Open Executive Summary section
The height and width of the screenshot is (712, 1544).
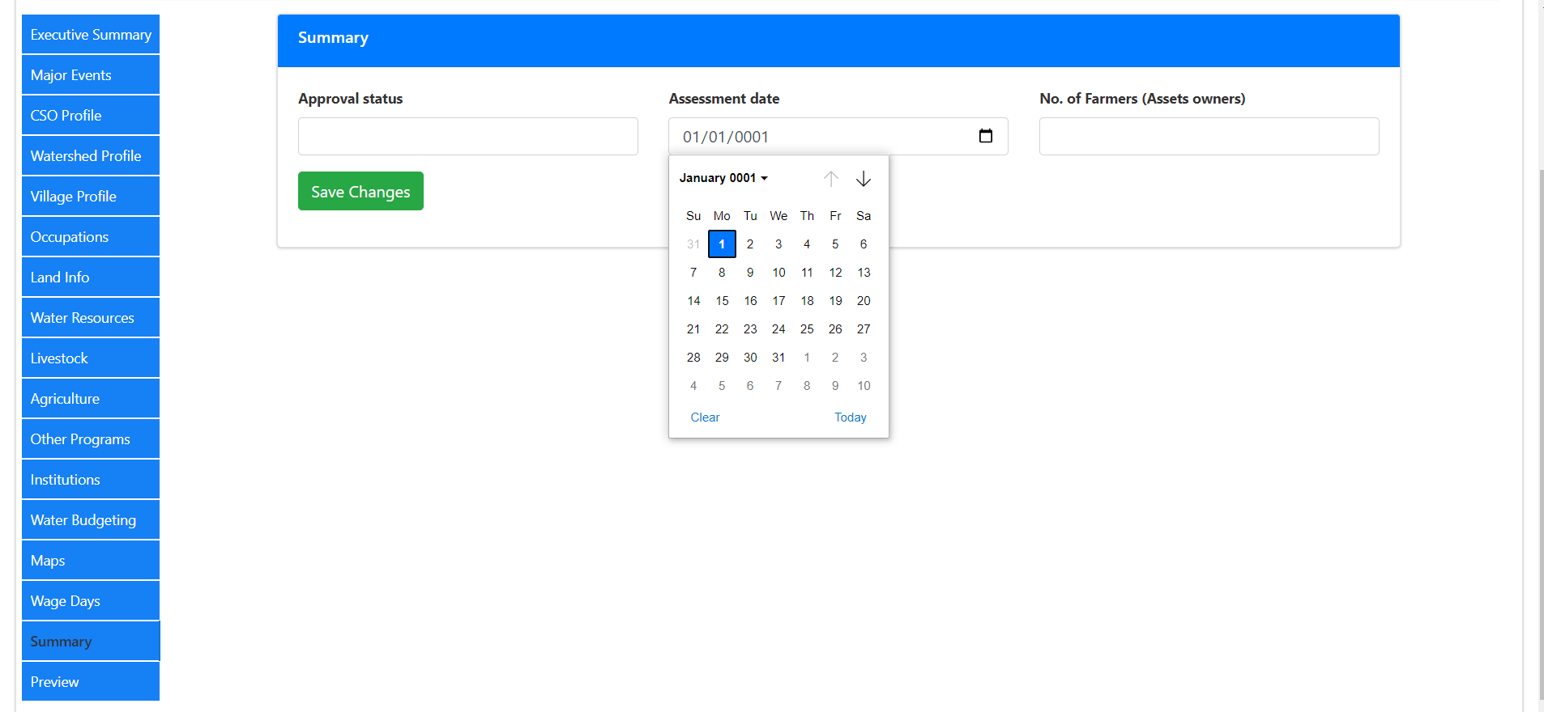(x=91, y=34)
